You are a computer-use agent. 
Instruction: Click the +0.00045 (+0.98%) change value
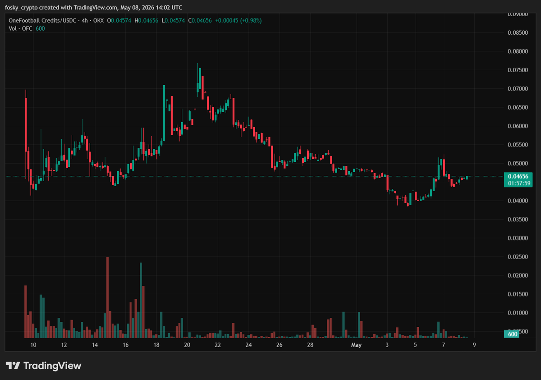click(239, 21)
